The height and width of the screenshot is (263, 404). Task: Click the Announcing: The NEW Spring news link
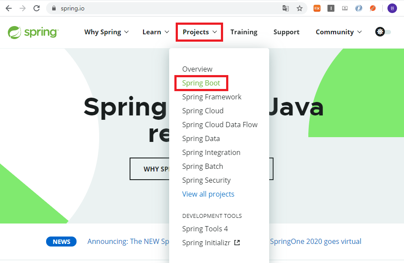[128, 241]
